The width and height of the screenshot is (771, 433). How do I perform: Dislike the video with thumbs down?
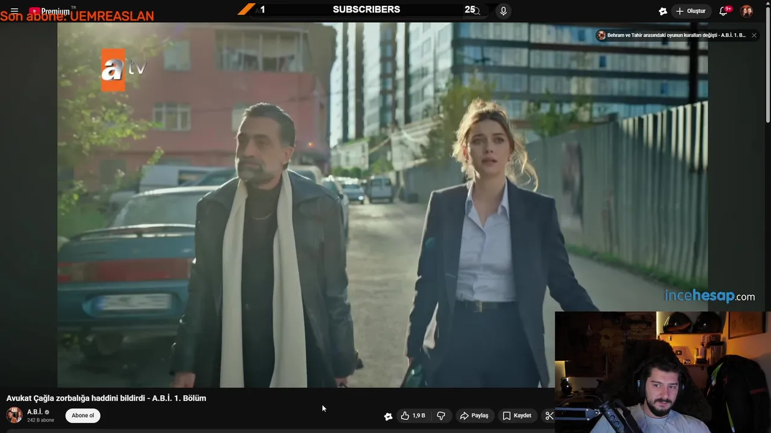pyautogui.click(x=441, y=416)
